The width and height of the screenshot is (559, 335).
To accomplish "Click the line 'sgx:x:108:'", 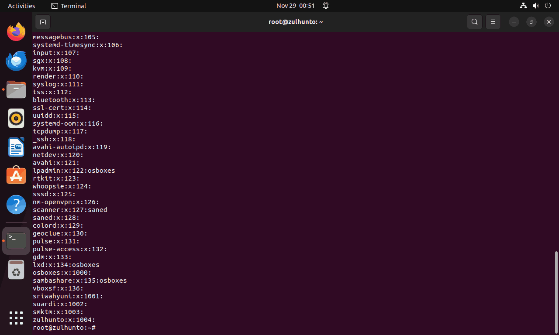I will point(52,61).
